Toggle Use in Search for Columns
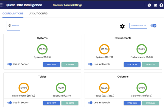 [x=90, y=102]
